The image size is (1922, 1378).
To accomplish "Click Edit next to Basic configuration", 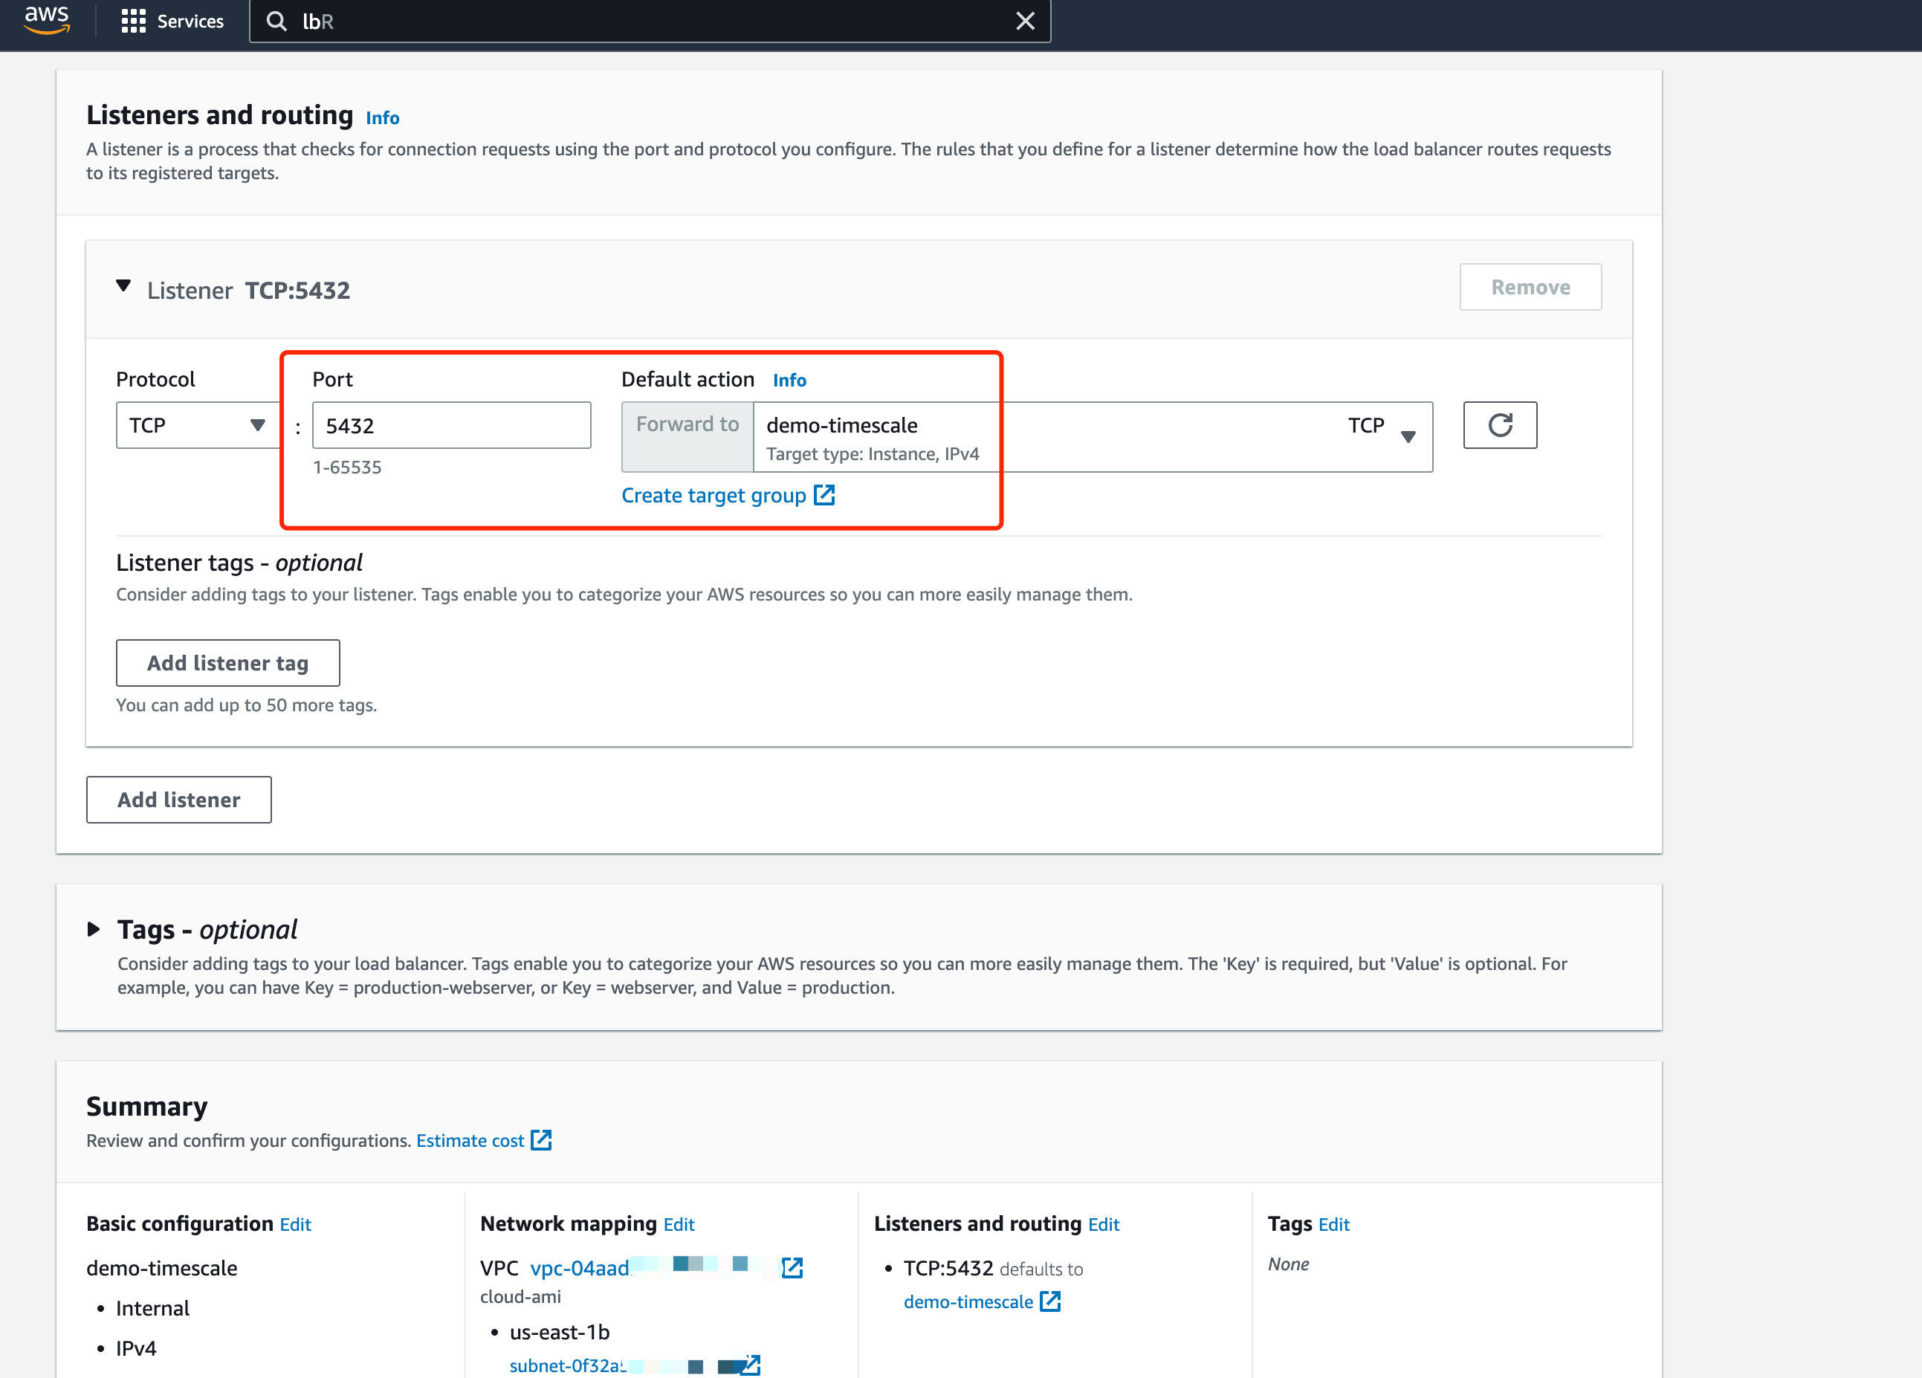I will (295, 1225).
